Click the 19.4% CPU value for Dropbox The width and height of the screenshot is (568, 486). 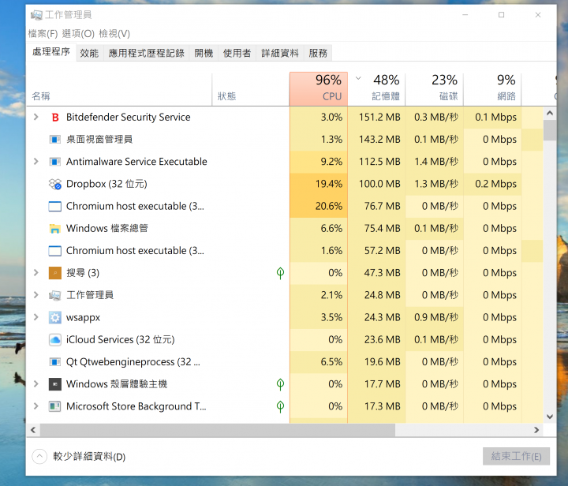(328, 184)
